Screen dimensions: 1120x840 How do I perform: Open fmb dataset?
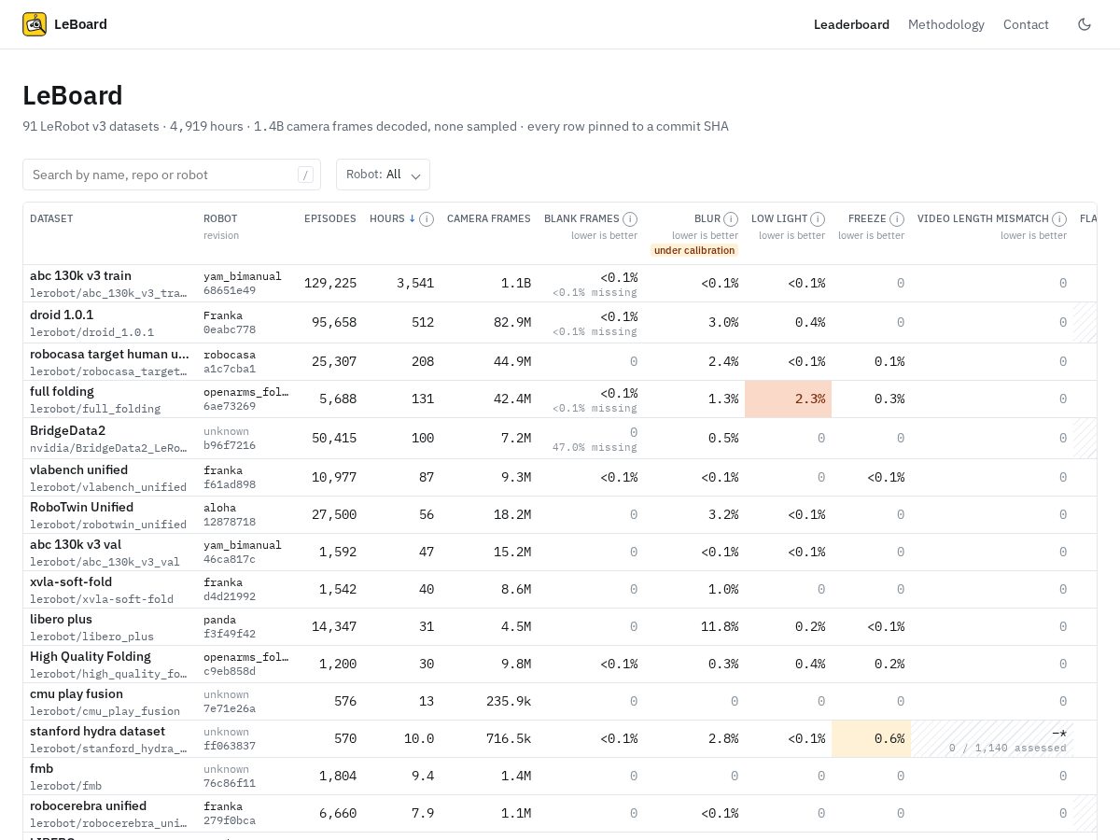pyautogui.click(x=41, y=768)
